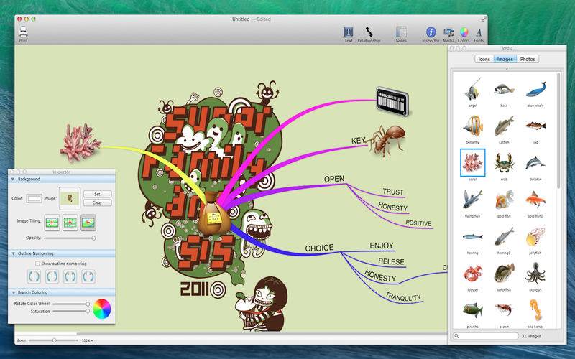
Task: Switch to the Icons tab in Media
Action: (484, 59)
